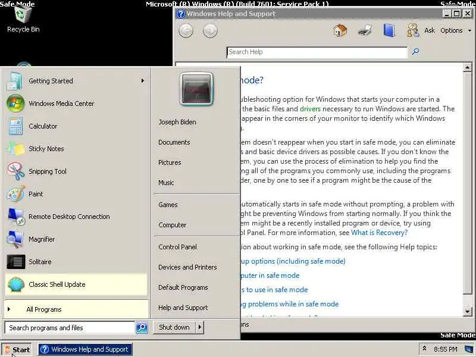Open Documents from Start menu
Image resolution: width=476 pixels, height=357 pixels.
tap(174, 142)
